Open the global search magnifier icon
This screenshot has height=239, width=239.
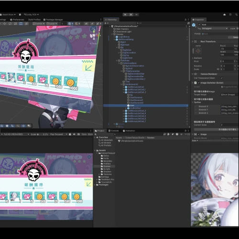[236, 14]
